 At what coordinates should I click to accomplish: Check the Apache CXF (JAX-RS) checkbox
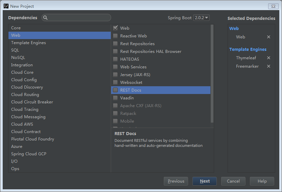pyautogui.click(x=115, y=105)
